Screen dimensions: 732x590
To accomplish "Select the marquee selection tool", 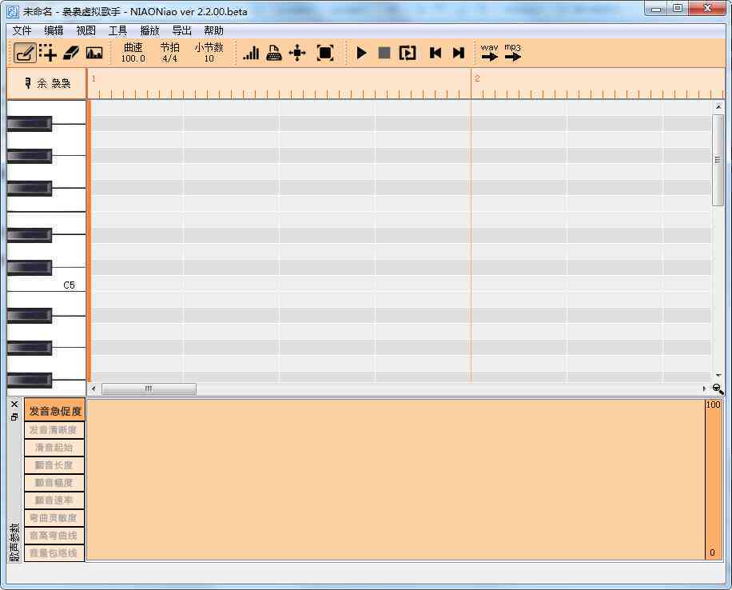I will 48,53.
